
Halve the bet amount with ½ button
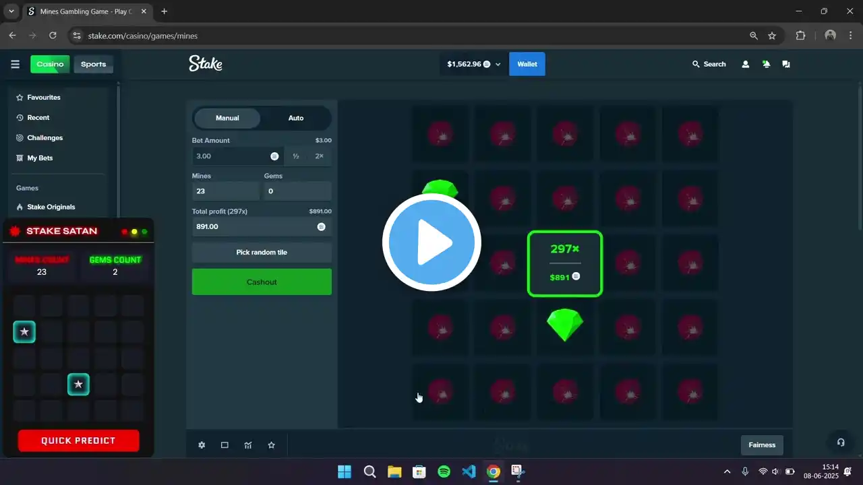tap(295, 156)
